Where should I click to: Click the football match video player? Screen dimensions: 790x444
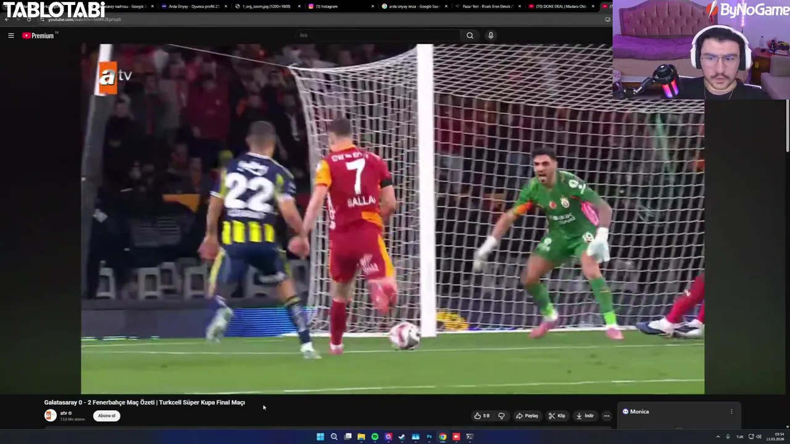393,218
